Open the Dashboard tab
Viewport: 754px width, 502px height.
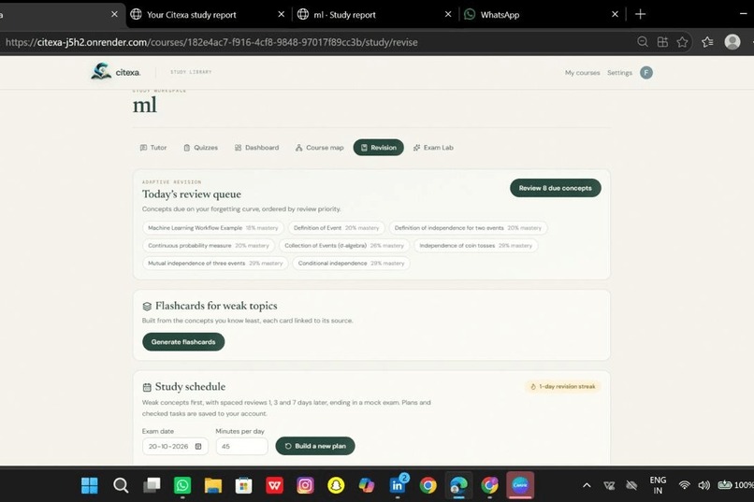pyautogui.click(x=256, y=148)
